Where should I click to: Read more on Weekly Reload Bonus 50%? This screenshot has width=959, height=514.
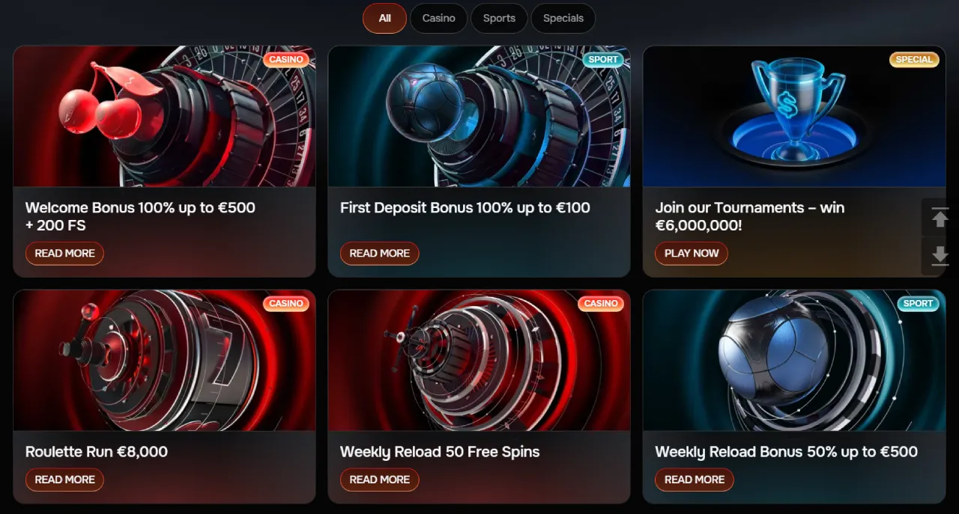[x=694, y=480]
